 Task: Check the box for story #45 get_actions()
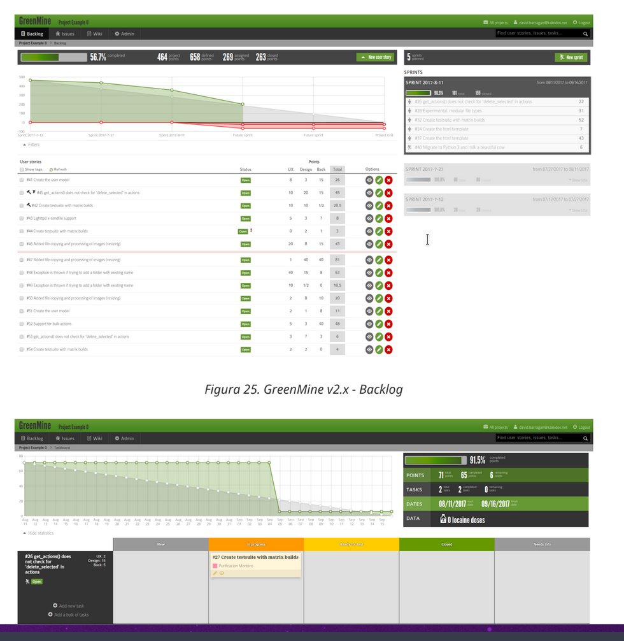pyautogui.click(x=21, y=192)
